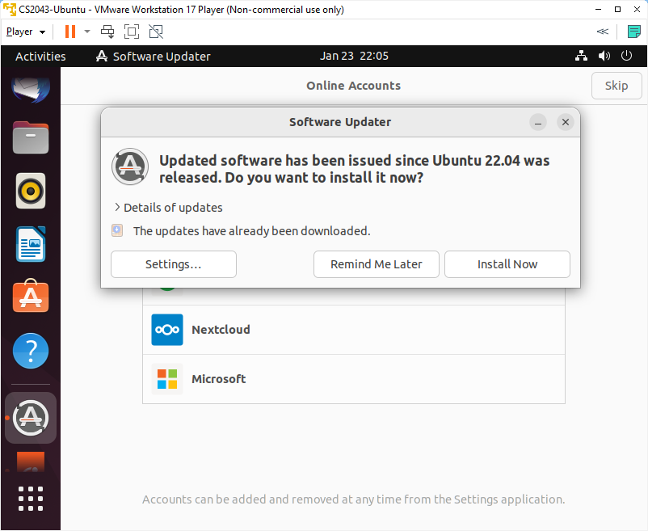Open Ubuntu Software from the dock
Image resolution: width=648 pixels, height=531 pixels.
pyautogui.click(x=31, y=297)
